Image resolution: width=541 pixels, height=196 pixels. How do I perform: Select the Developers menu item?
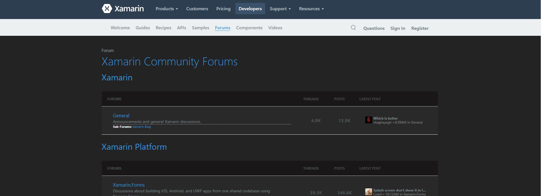coord(250,9)
